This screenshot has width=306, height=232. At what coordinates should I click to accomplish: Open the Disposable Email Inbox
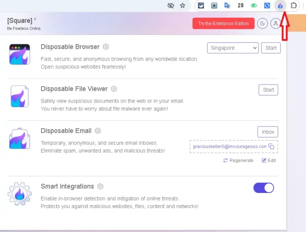(x=268, y=132)
